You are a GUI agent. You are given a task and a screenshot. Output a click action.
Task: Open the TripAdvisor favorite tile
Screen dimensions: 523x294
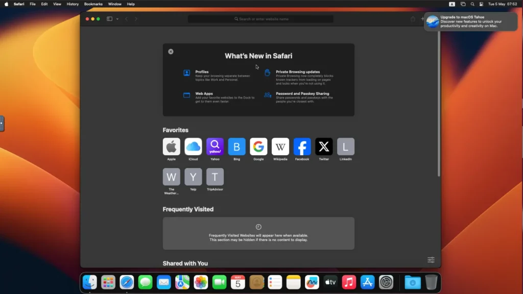[215, 177]
